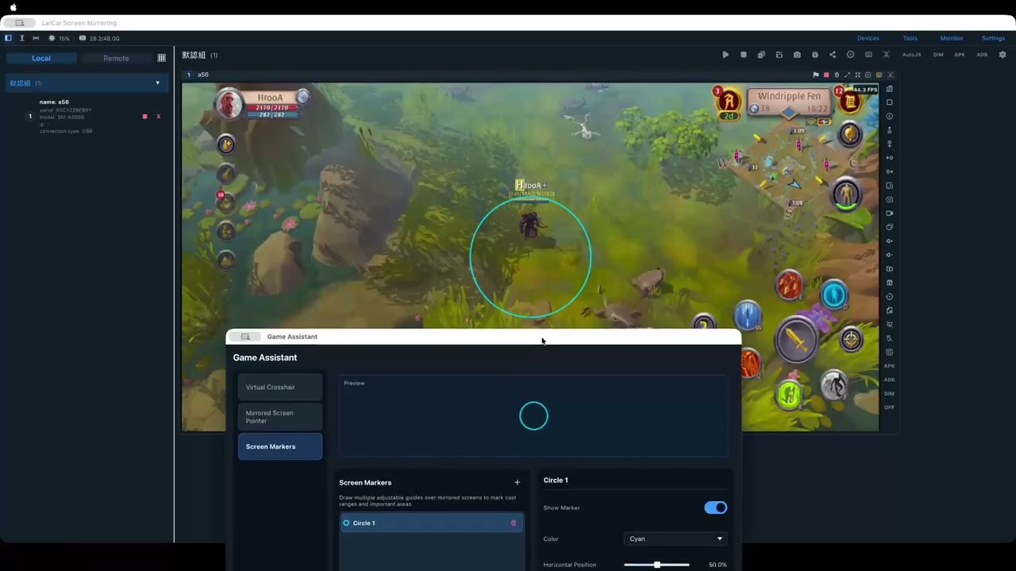The height and width of the screenshot is (571, 1016).
Task: Click APK in the top toolbar
Action: click(960, 55)
